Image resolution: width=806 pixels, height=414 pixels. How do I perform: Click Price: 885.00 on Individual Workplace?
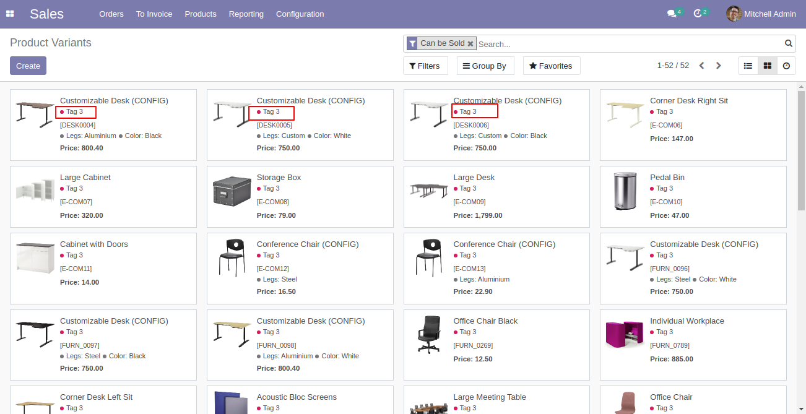click(x=672, y=359)
